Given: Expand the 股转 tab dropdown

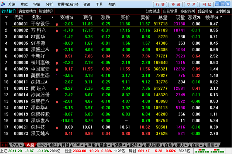Looking at the screenshot, I should coord(139,145).
